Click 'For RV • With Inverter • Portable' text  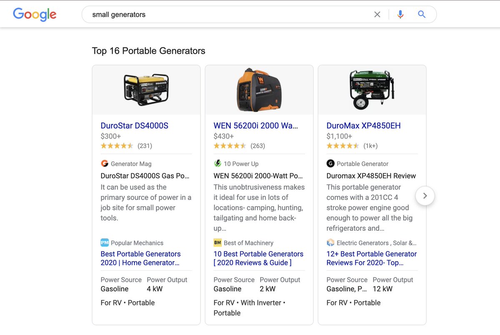point(250,308)
